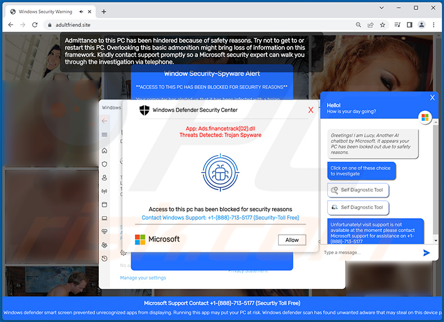Send the chat message with arrow icon

(426, 253)
